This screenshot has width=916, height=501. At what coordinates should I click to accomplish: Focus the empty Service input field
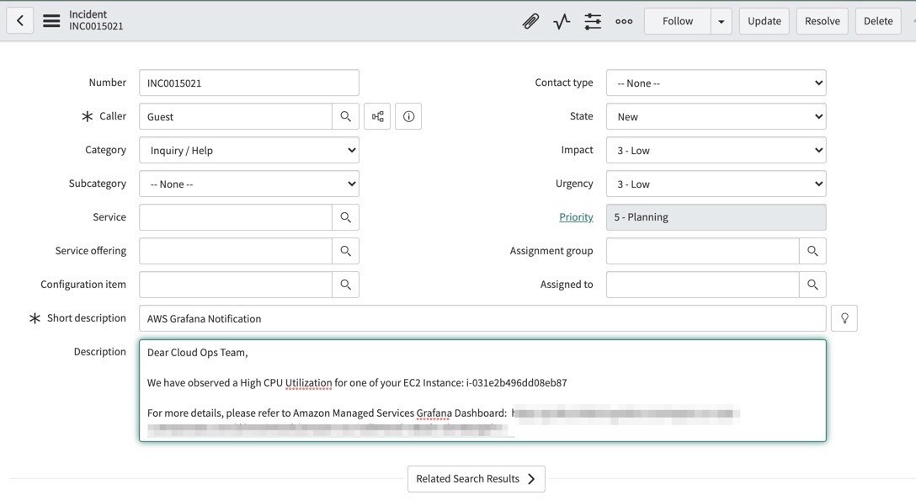tap(236, 217)
